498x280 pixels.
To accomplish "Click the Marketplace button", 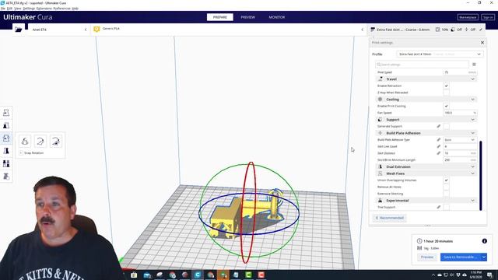I will (x=468, y=17).
